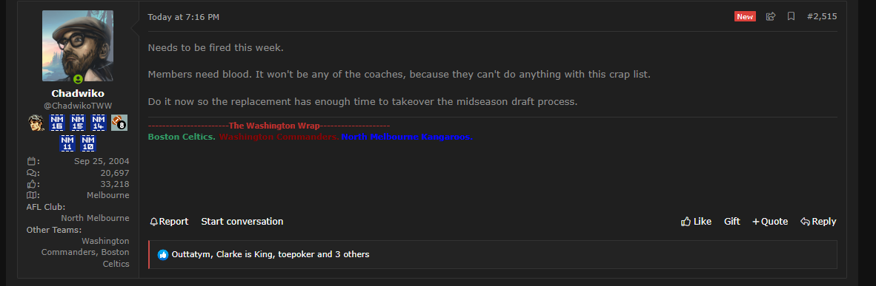Open the Chadwiko username profile link
876x286 pixels.
point(78,93)
